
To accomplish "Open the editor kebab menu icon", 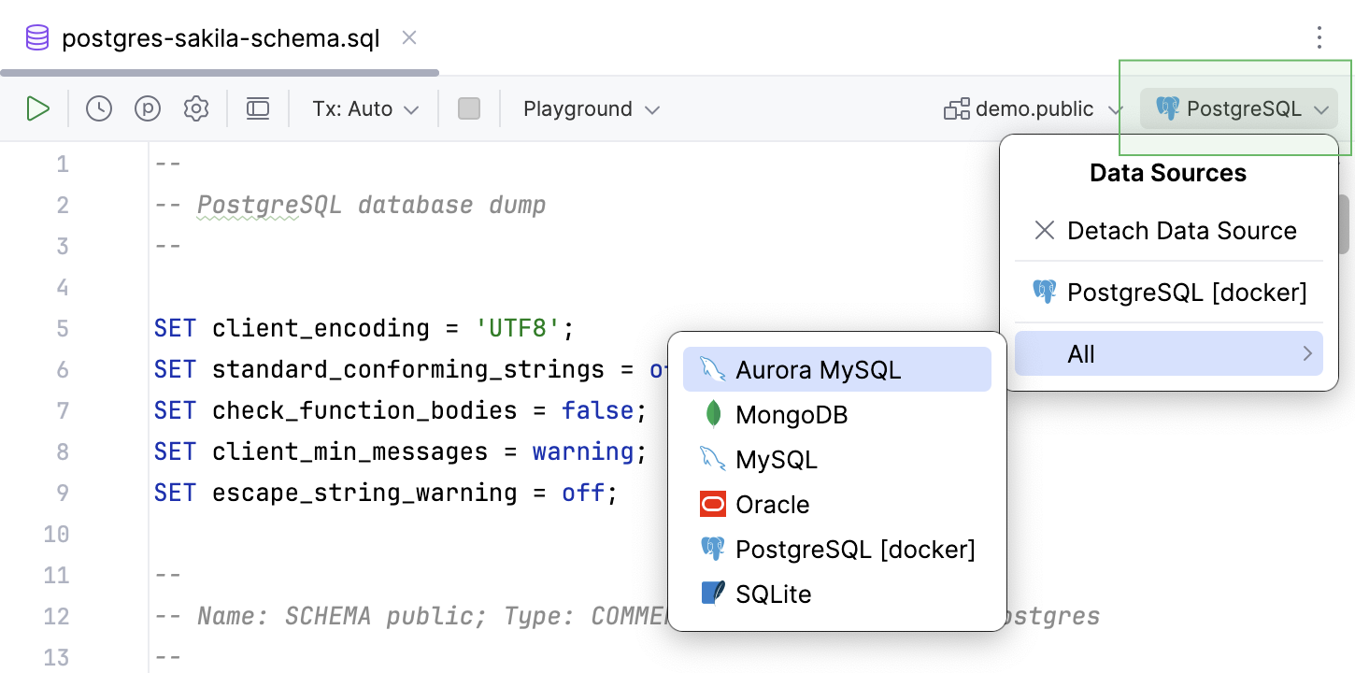I will 1319,37.
